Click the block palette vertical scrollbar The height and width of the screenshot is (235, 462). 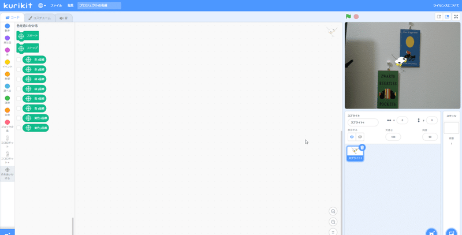(x=73, y=226)
